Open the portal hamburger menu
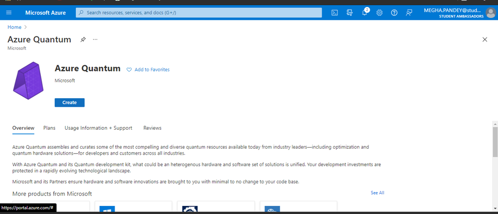The image size is (498, 214). point(8,12)
